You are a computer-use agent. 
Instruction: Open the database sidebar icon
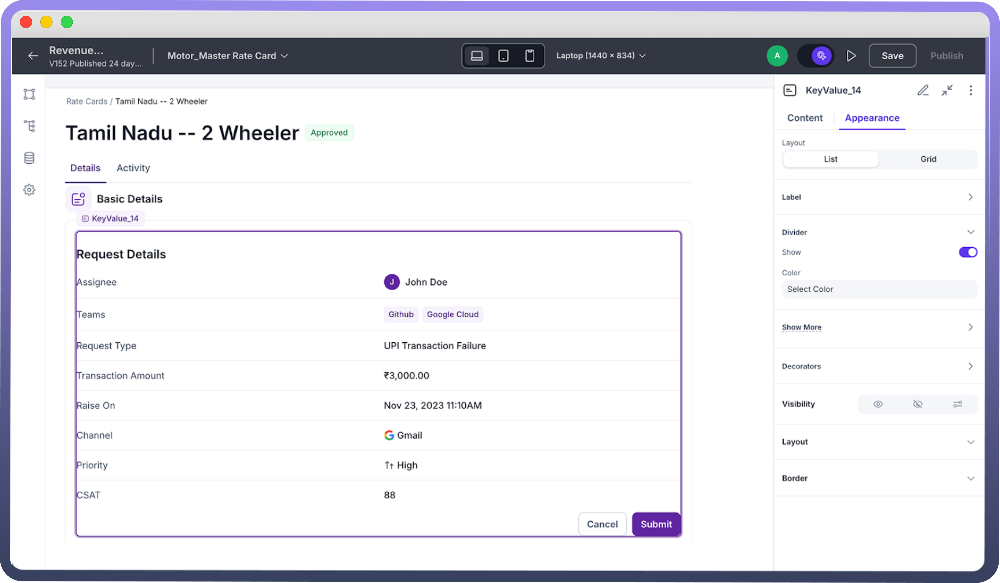click(29, 158)
